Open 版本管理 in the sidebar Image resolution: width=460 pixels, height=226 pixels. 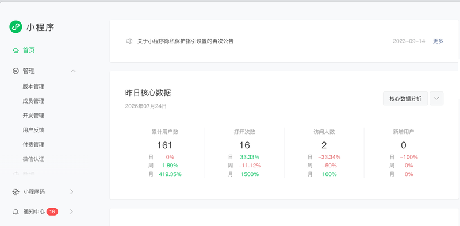(x=33, y=87)
